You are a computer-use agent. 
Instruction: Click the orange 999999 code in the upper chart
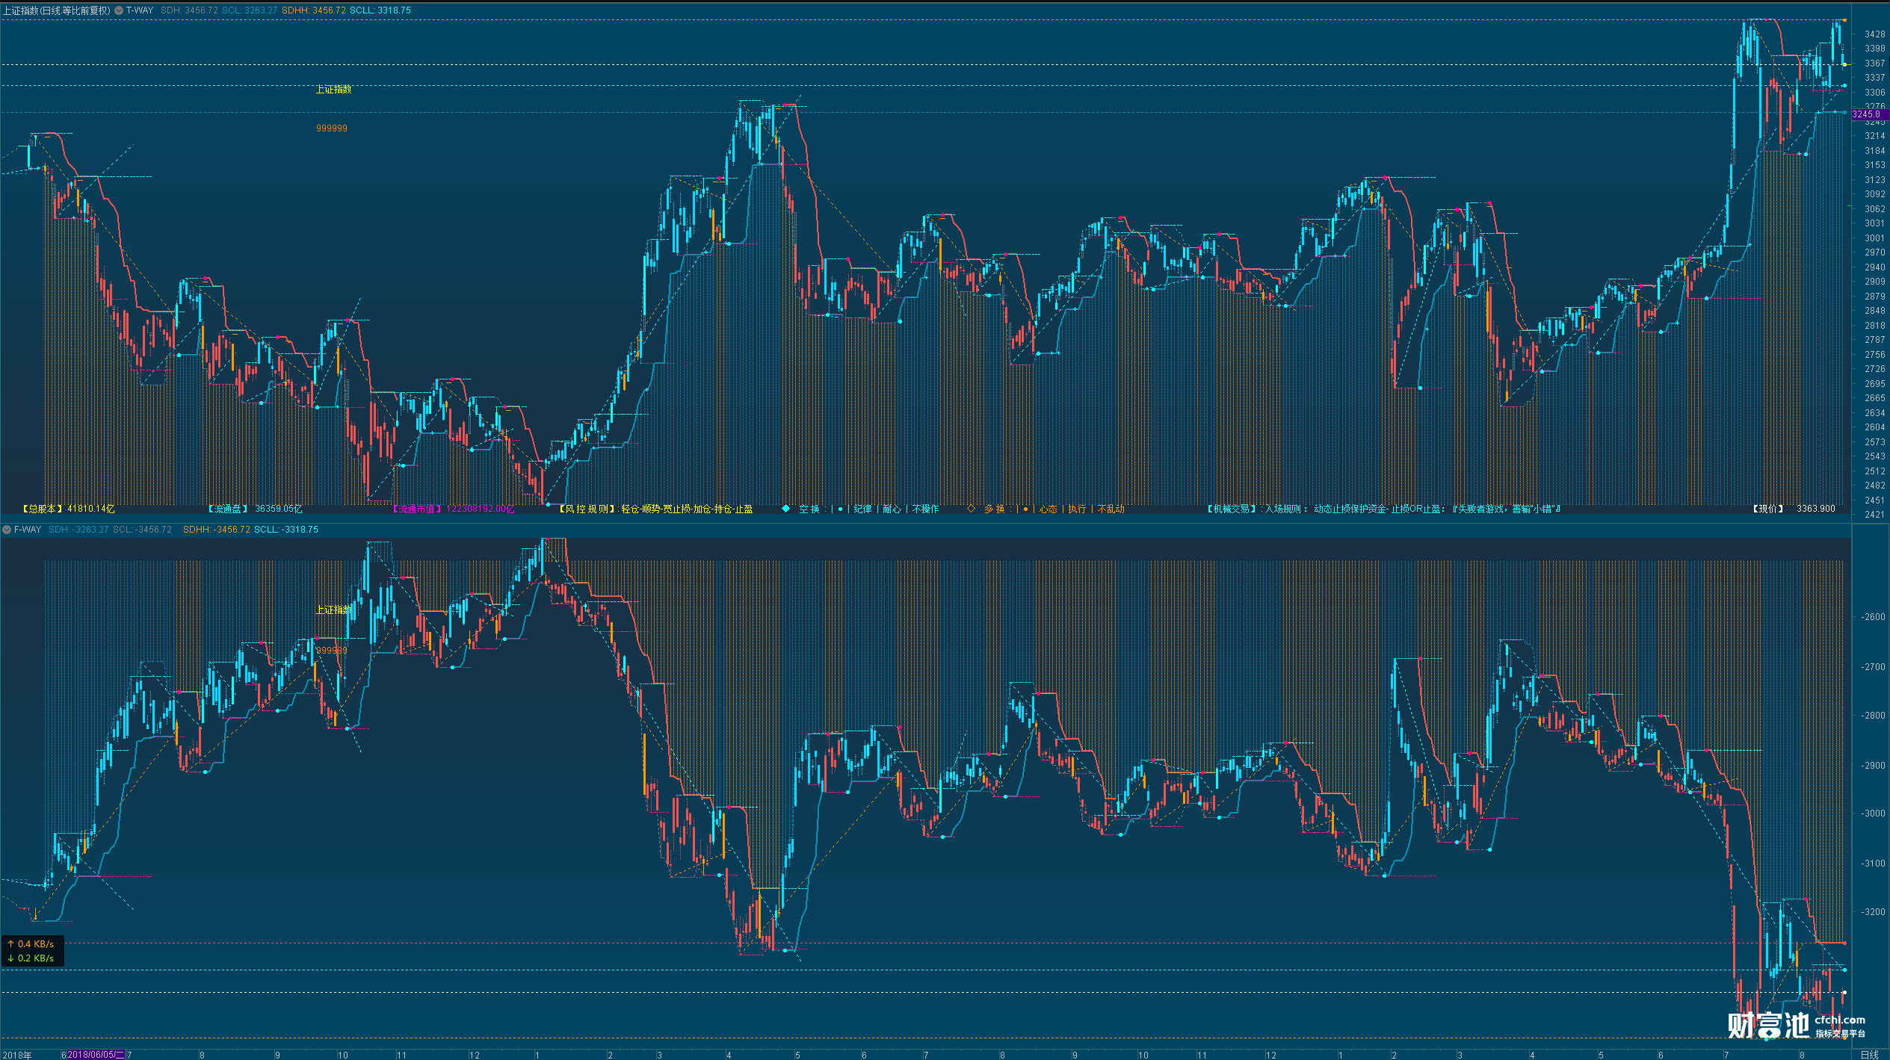(x=331, y=128)
